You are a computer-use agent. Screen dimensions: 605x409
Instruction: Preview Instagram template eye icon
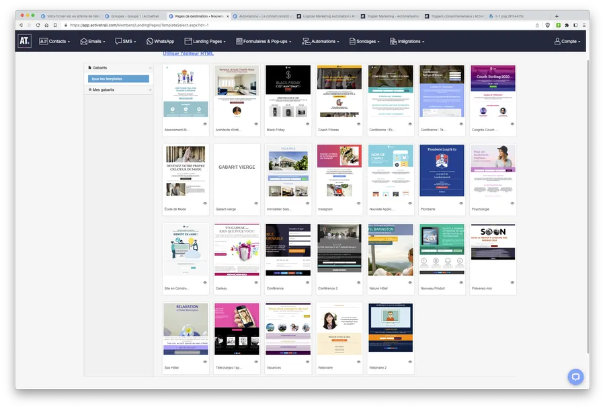pyautogui.click(x=358, y=203)
